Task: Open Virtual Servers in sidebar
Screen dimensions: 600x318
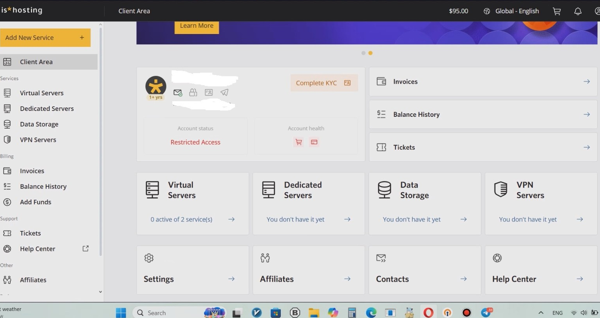Action: [x=42, y=93]
